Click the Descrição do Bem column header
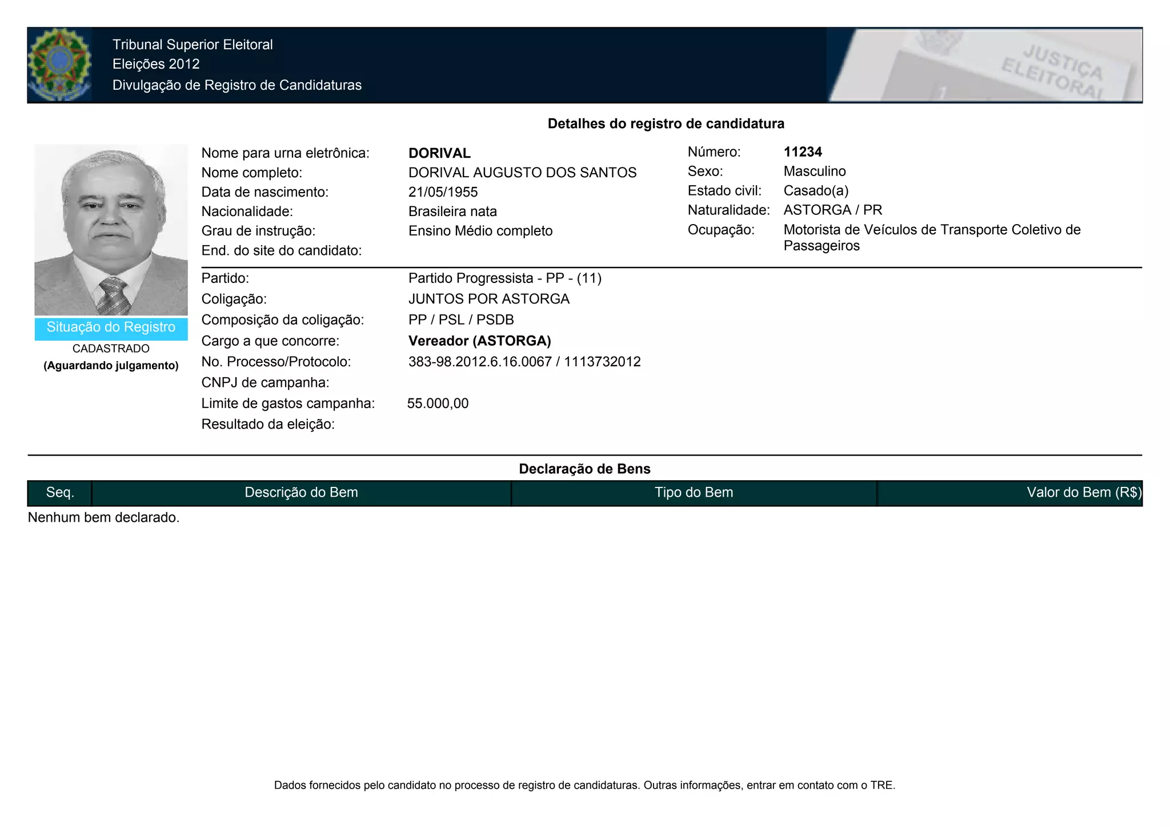 [301, 493]
